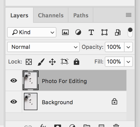Create a new layer

(x=101, y=126)
